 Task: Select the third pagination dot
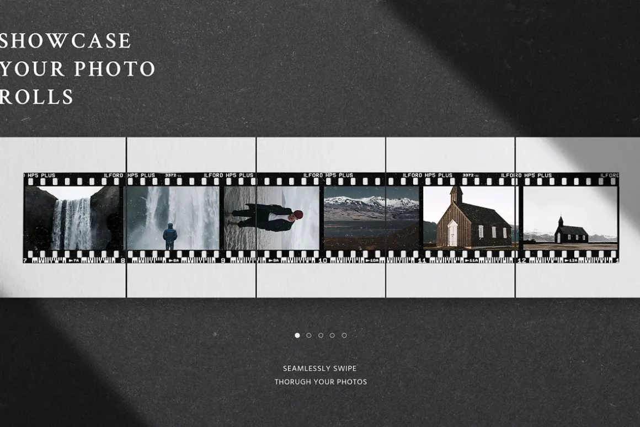tap(321, 335)
